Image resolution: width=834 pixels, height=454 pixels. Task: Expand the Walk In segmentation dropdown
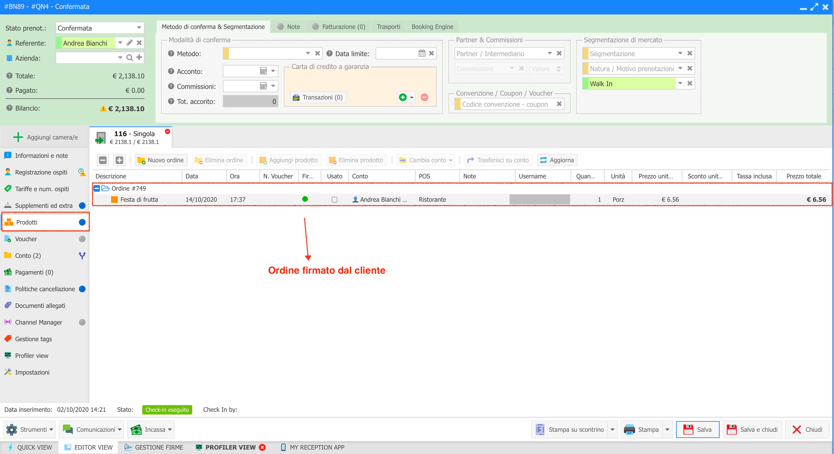[680, 84]
